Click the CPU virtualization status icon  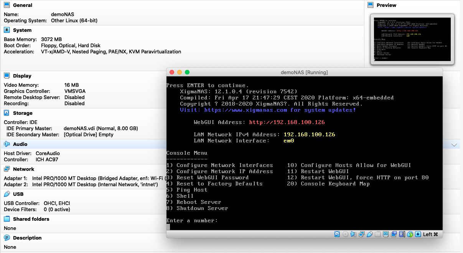point(402,234)
